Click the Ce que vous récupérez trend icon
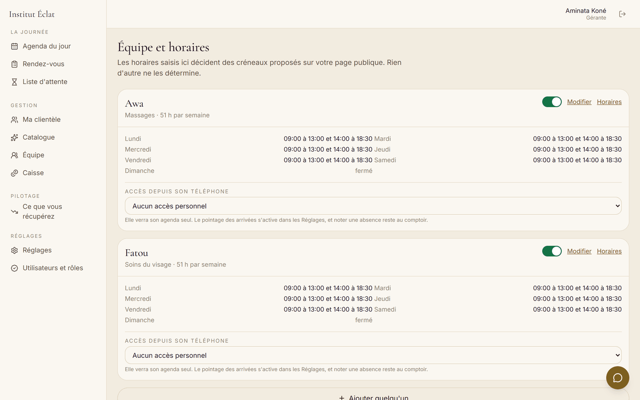The width and height of the screenshot is (640, 400). point(14,212)
